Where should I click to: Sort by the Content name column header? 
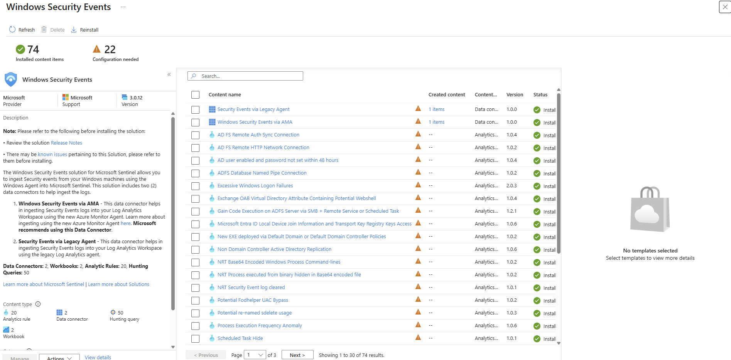(225, 95)
